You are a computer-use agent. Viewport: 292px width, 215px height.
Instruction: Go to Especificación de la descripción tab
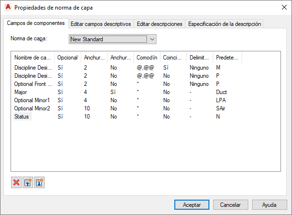click(224, 24)
